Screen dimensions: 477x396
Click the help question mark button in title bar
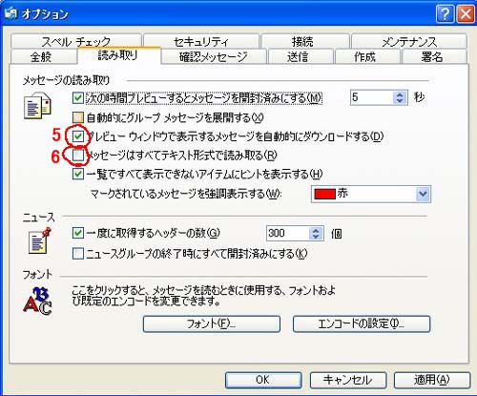pos(445,14)
